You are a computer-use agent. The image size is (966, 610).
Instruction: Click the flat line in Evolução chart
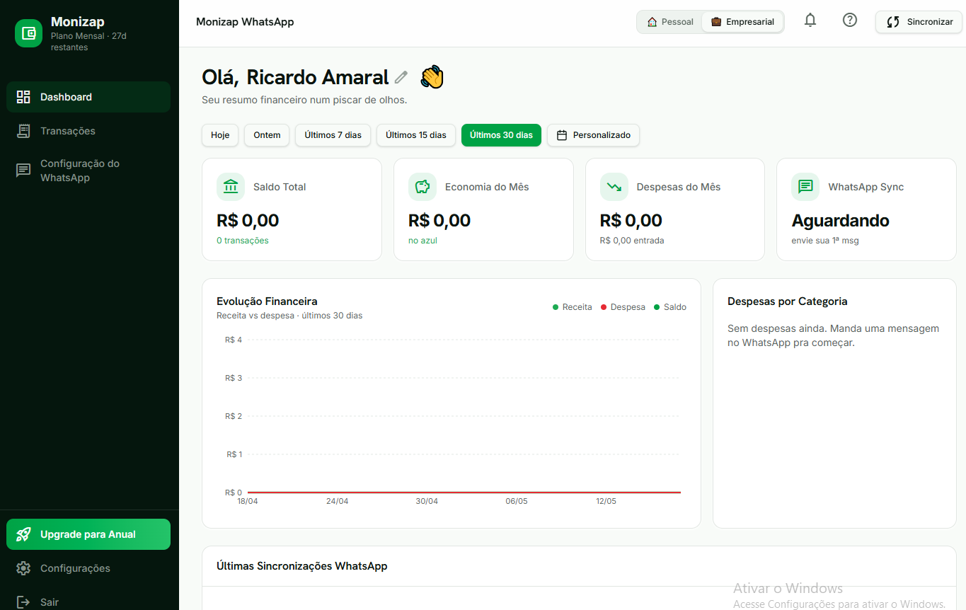pyautogui.click(x=464, y=492)
